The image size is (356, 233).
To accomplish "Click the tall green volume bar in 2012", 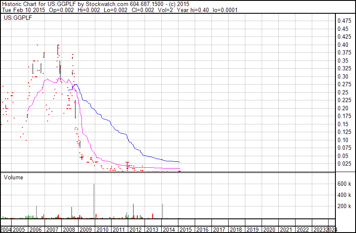I will pos(133,211).
